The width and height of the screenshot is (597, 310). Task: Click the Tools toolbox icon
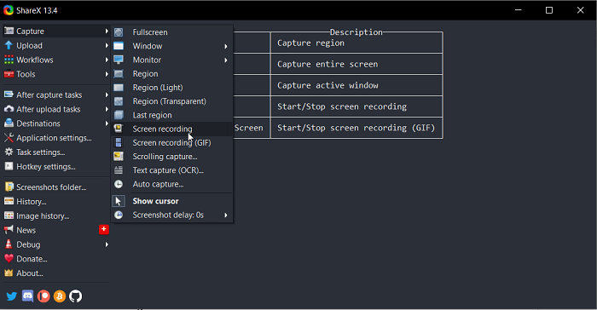point(9,74)
